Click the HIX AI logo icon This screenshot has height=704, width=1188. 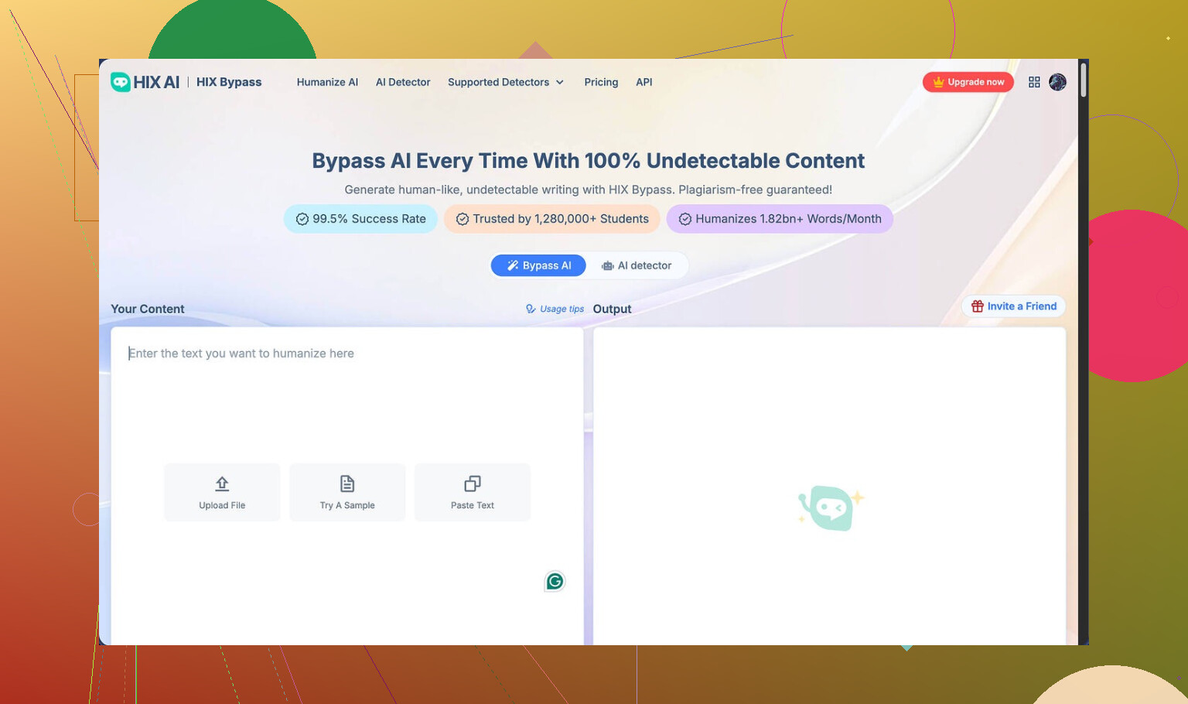(x=121, y=82)
